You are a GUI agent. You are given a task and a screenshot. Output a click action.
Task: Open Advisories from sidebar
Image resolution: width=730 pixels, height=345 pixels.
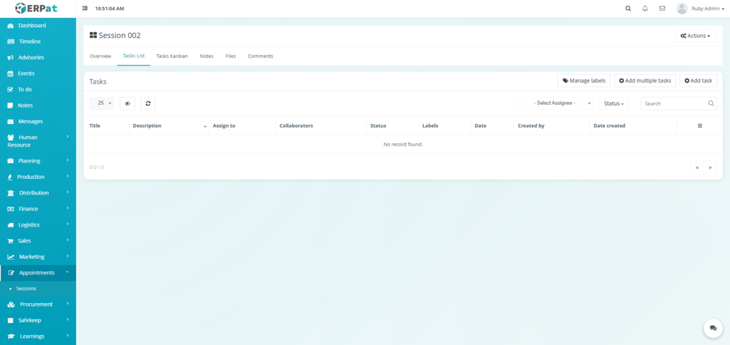(38, 57)
